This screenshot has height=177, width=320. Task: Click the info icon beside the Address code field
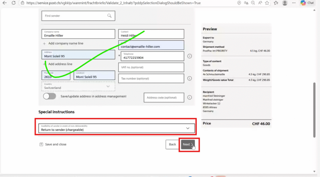(x=189, y=98)
